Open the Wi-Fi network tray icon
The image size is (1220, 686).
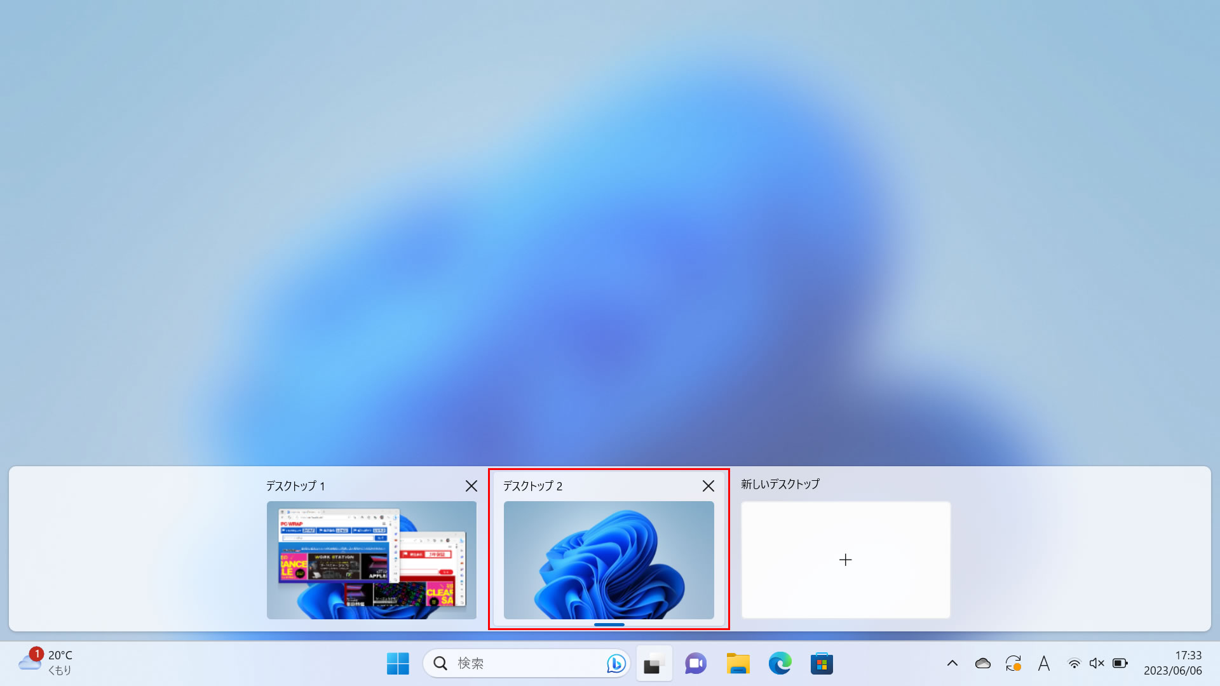click(x=1074, y=663)
